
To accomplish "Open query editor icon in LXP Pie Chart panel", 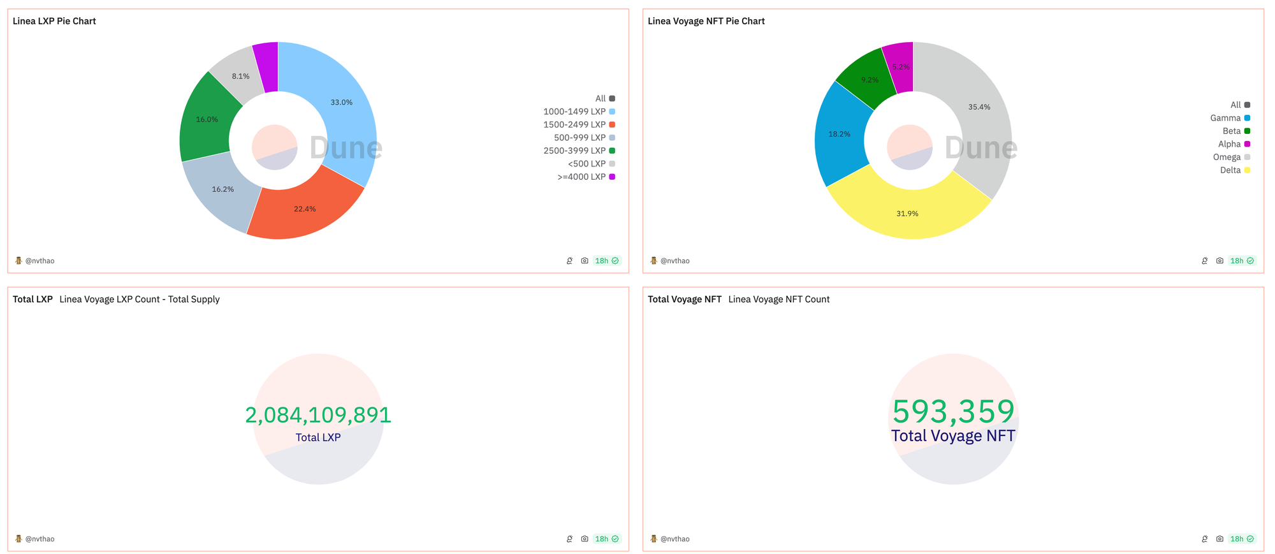I will coord(569,261).
